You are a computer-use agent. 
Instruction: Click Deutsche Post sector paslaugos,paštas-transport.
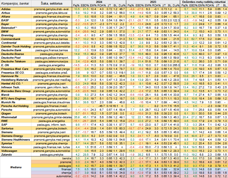tap(52, 58)
